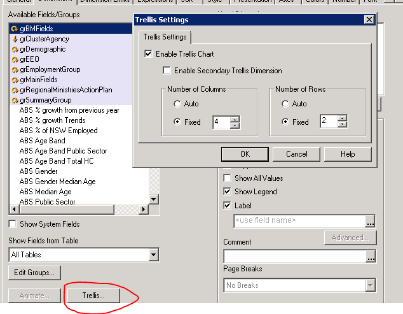Screen dimensions: 403x314
Task: Select the grSummaryGroup group
Action: click(x=71, y=100)
